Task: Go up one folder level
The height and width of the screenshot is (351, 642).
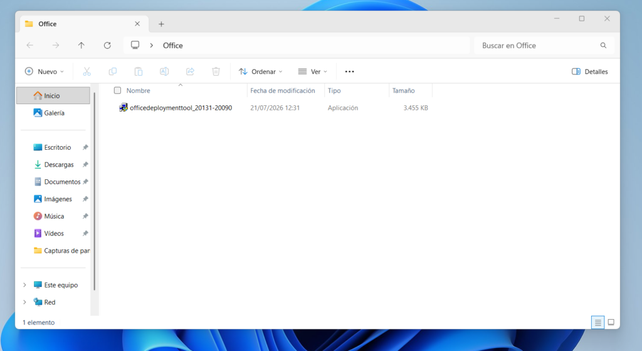Action: 82,45
